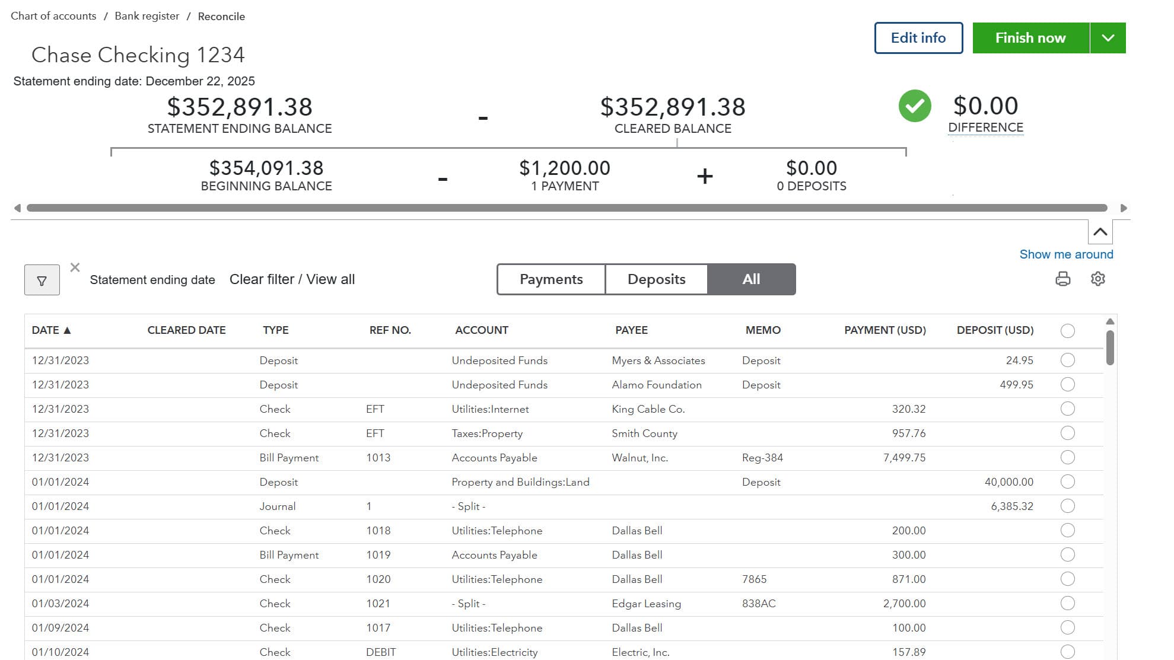The image size is (1174, 660).
Task: Switch to the Payments tab
Action: tap(551, 279)
